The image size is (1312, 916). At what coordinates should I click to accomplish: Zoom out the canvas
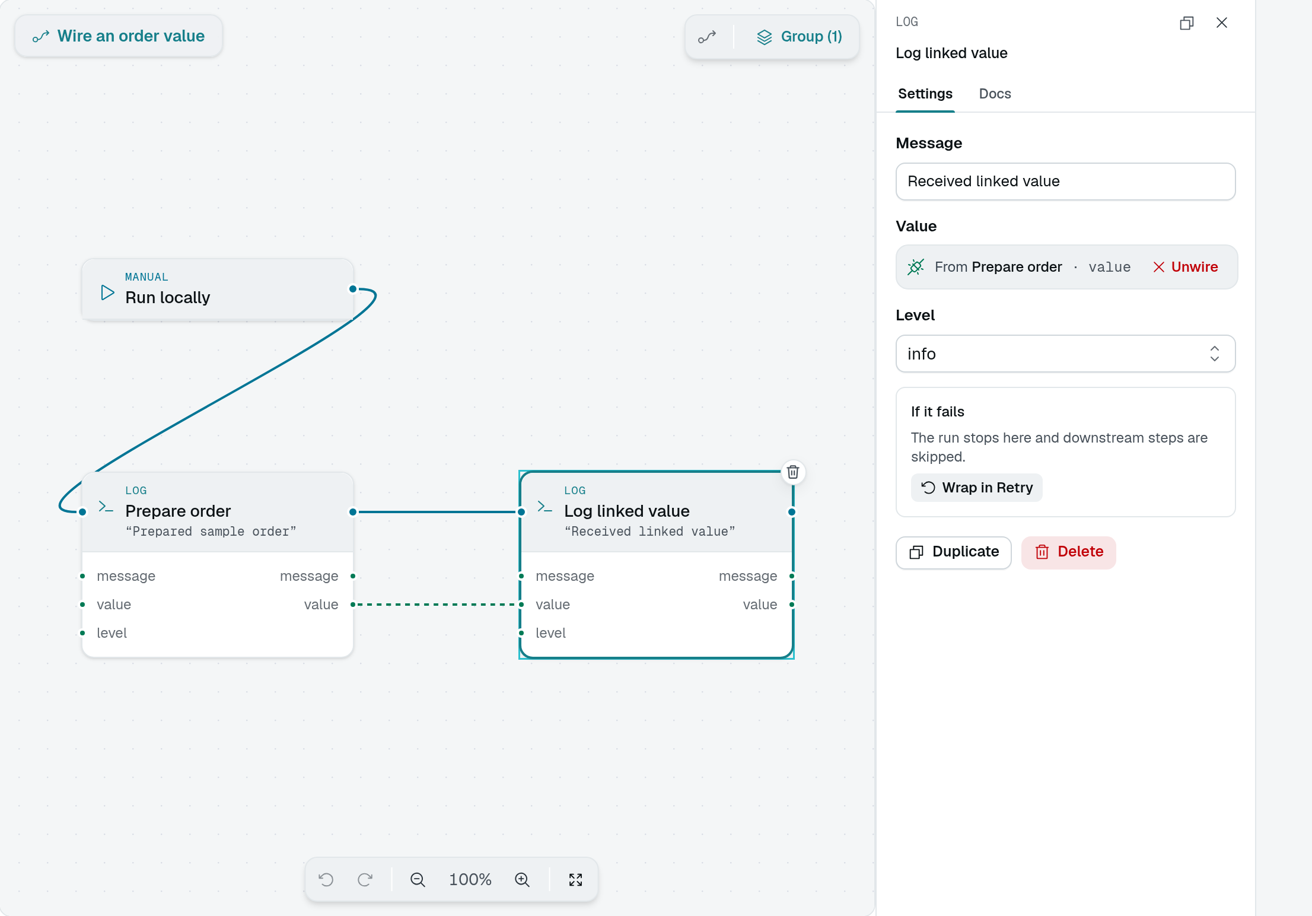click(418, 879)
